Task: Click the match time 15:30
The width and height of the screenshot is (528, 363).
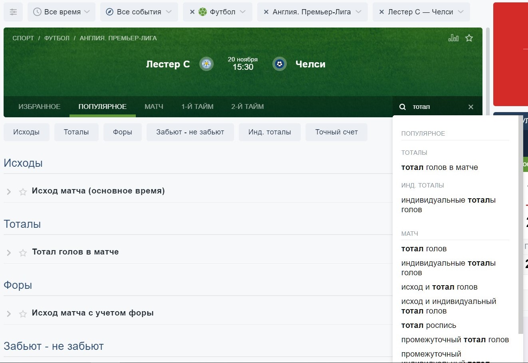Action: click(x=243, y=67)
